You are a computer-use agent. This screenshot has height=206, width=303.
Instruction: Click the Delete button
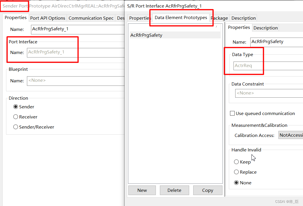click(174, 190)
